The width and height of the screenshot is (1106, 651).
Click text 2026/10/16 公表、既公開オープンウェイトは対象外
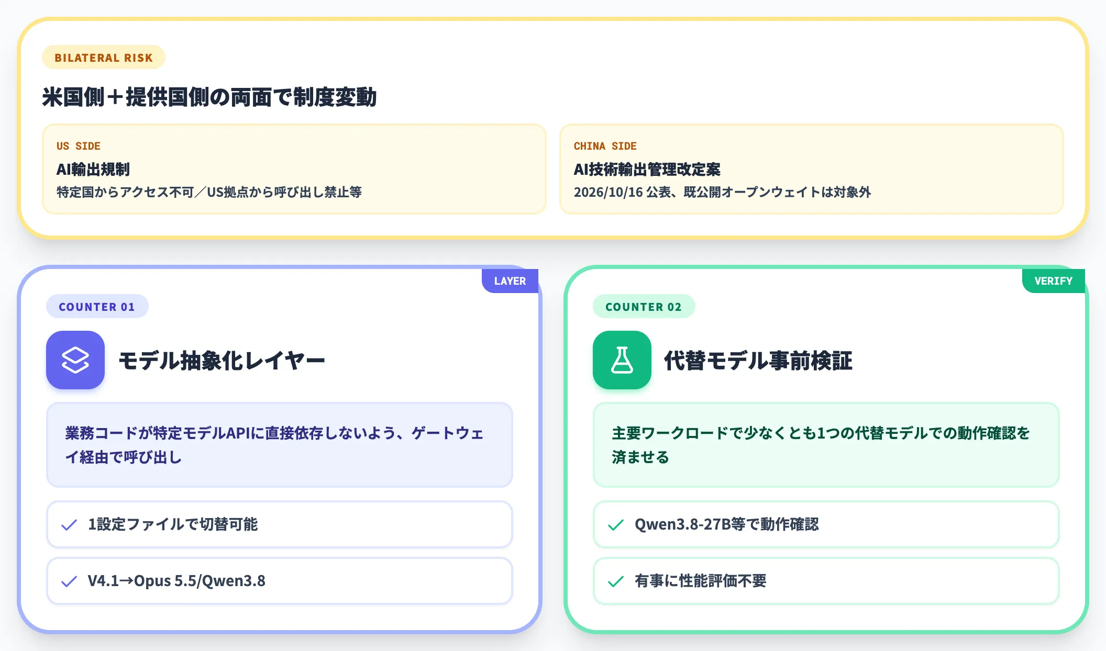point(722,192)
